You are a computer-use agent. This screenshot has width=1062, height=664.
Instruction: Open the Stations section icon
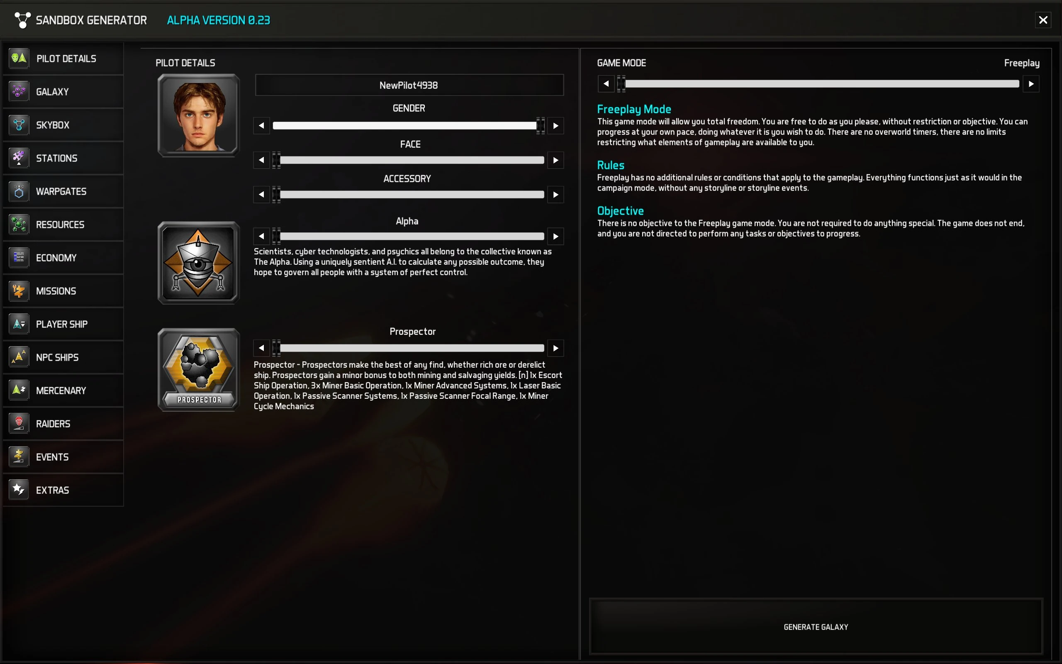(19, 158)
